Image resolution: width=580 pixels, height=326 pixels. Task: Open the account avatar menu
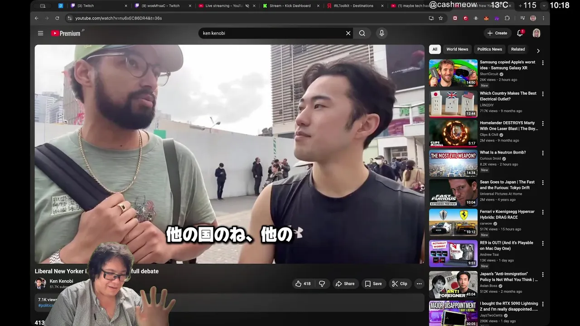point(536,33)
